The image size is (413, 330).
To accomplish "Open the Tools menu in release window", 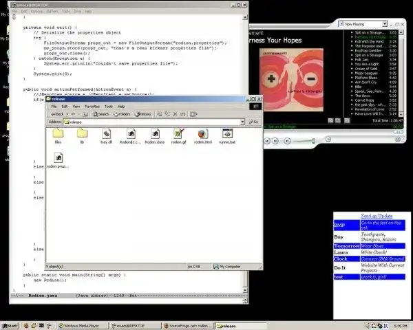I will coord(109,107).
